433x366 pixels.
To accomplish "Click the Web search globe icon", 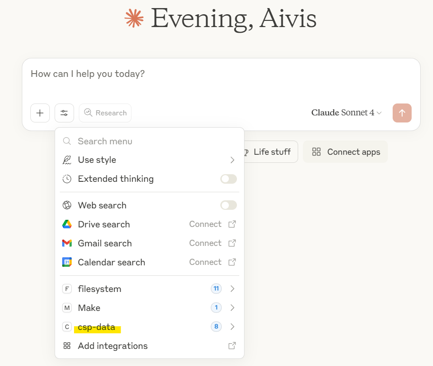I will tap(67, 206).
